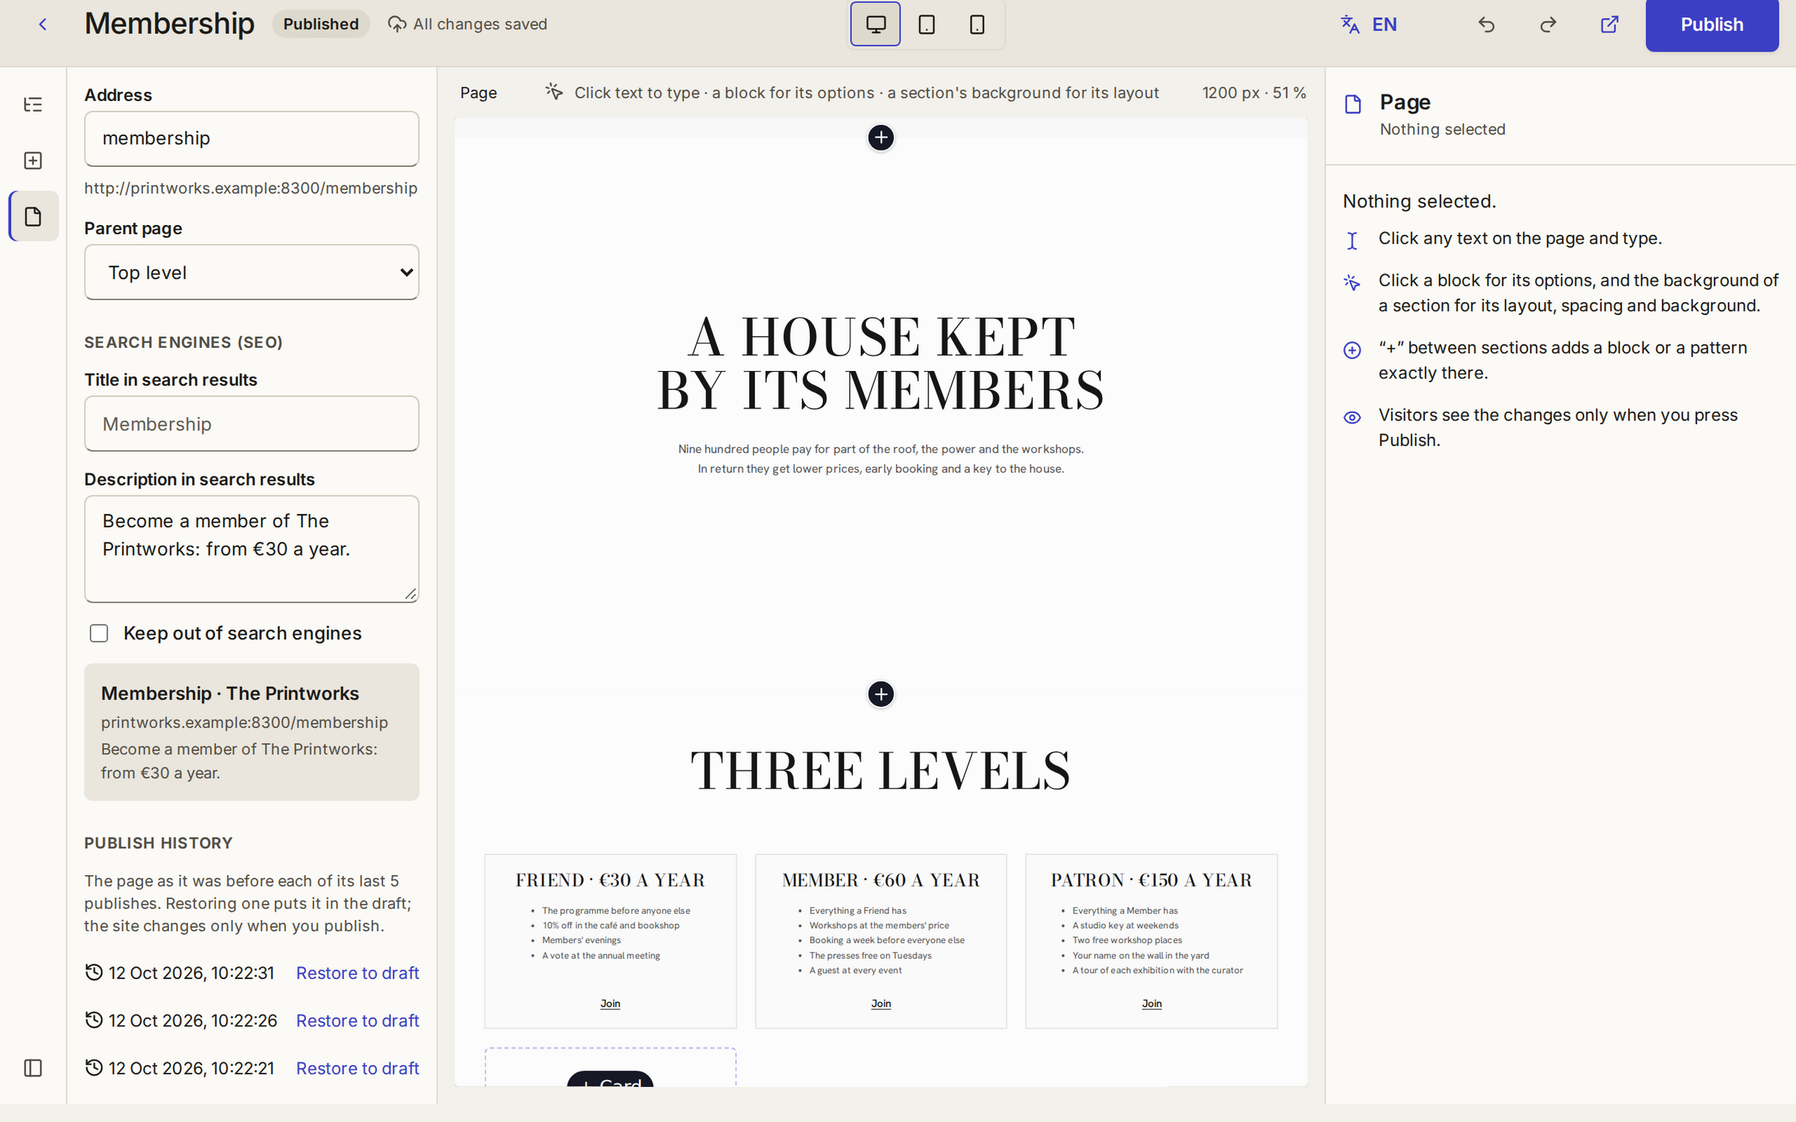Click the history icon beside 10:22:21
The width and height of the screenshot is (1796, 1122).
(94, 1067)
